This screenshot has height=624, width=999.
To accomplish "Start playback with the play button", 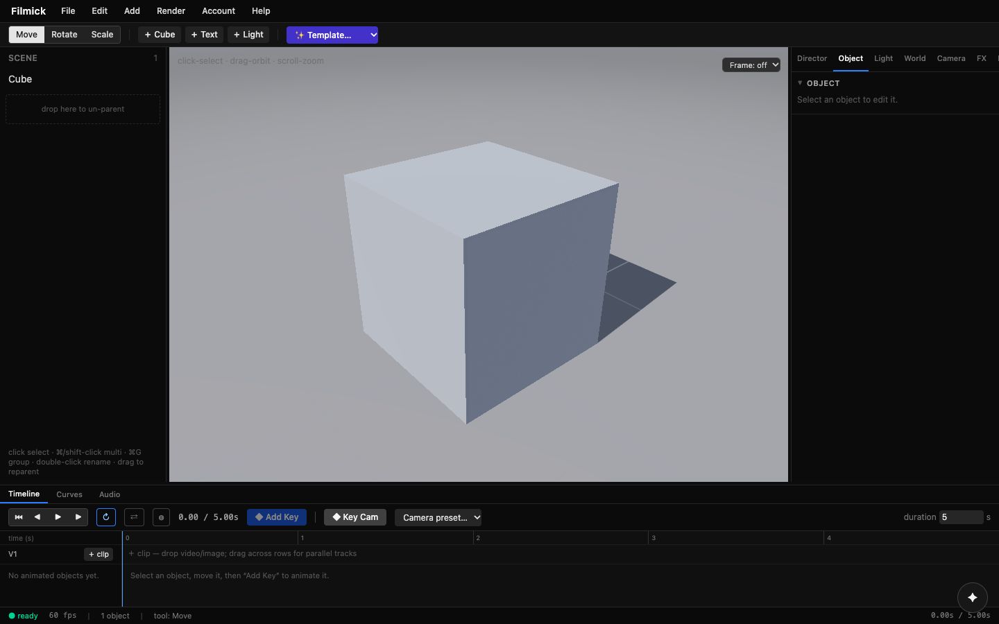I will 58,517.
